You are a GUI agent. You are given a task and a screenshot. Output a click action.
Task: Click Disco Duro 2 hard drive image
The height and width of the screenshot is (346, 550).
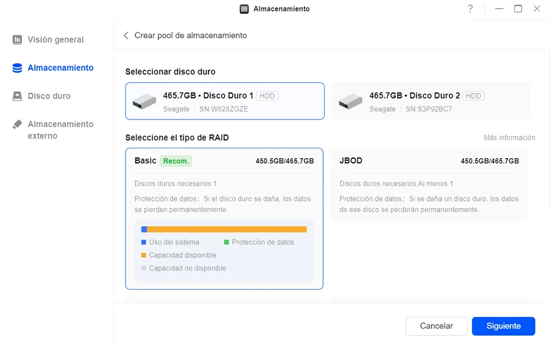(350, 101)
